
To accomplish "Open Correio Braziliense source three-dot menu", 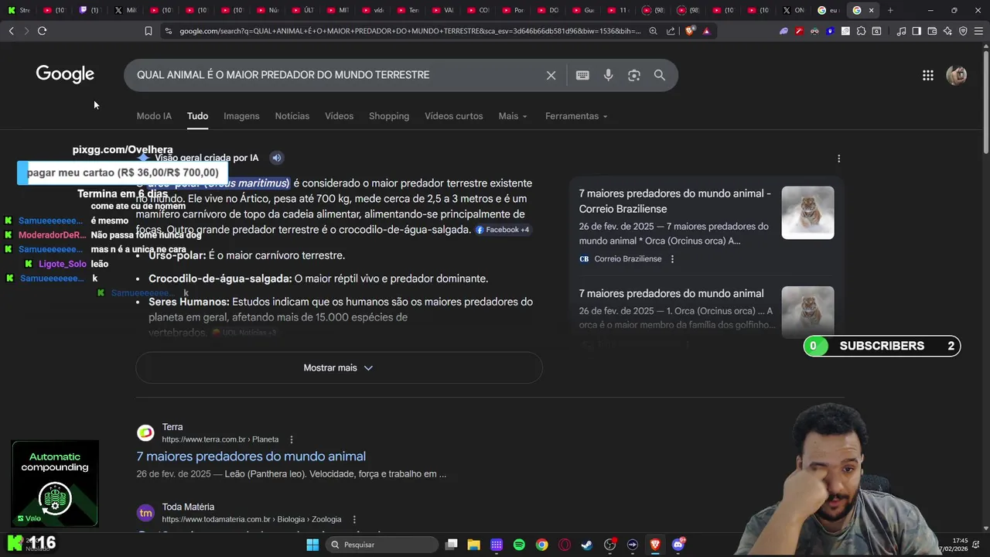I will click(672, 259).
